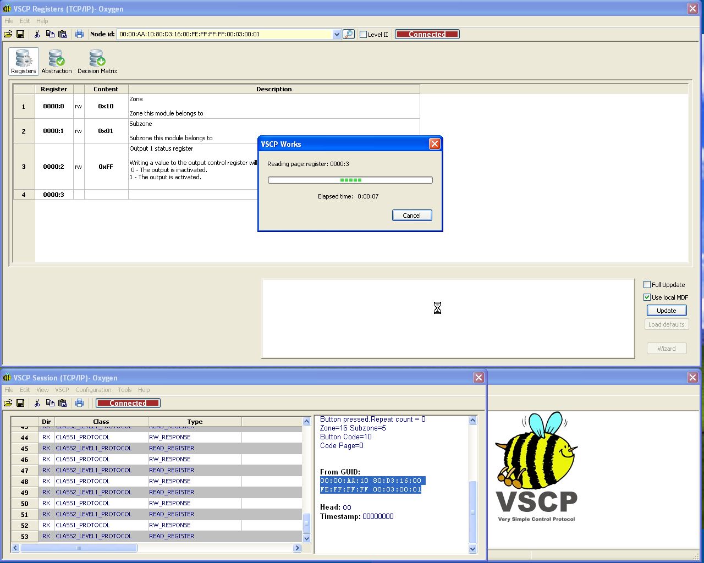Check the Full Uppdate checkbox
This screenshot has height=563, width=704.
[647, 285]
